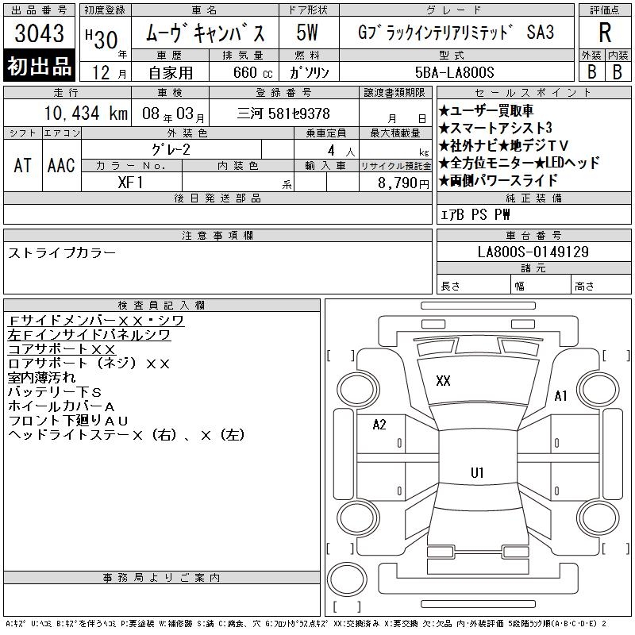Click U1 mark on roof diagram
Image resolution: width=635 pixels, height=635 pixels.
pos(477,472)
